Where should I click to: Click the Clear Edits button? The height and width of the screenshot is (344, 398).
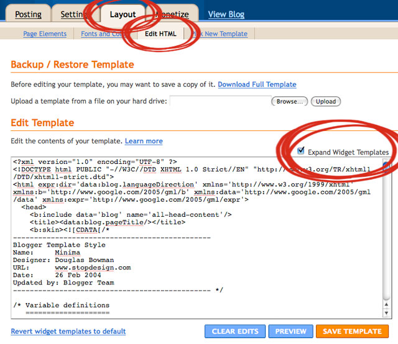(235, 332)
